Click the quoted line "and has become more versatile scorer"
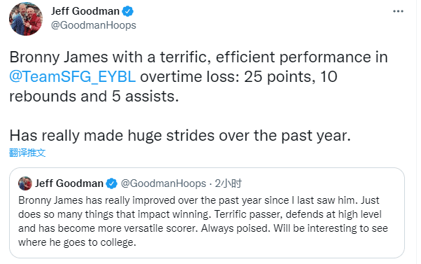This screenshot has height=264, width=421. [x=203, y=228]
